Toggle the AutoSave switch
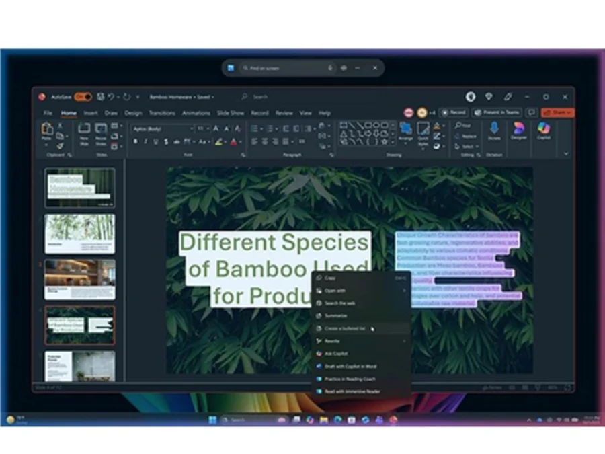605x454 pixels. pyautogui.click(x=83, y=97)
